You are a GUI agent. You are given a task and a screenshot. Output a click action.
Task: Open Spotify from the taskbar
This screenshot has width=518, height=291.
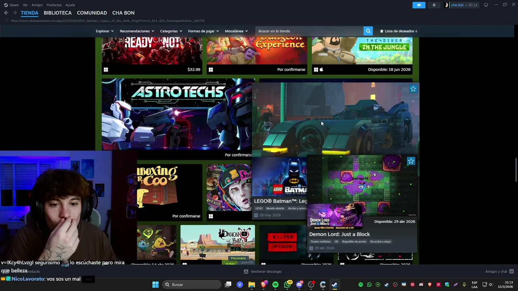pyautogui.click(x=275, y=285)
